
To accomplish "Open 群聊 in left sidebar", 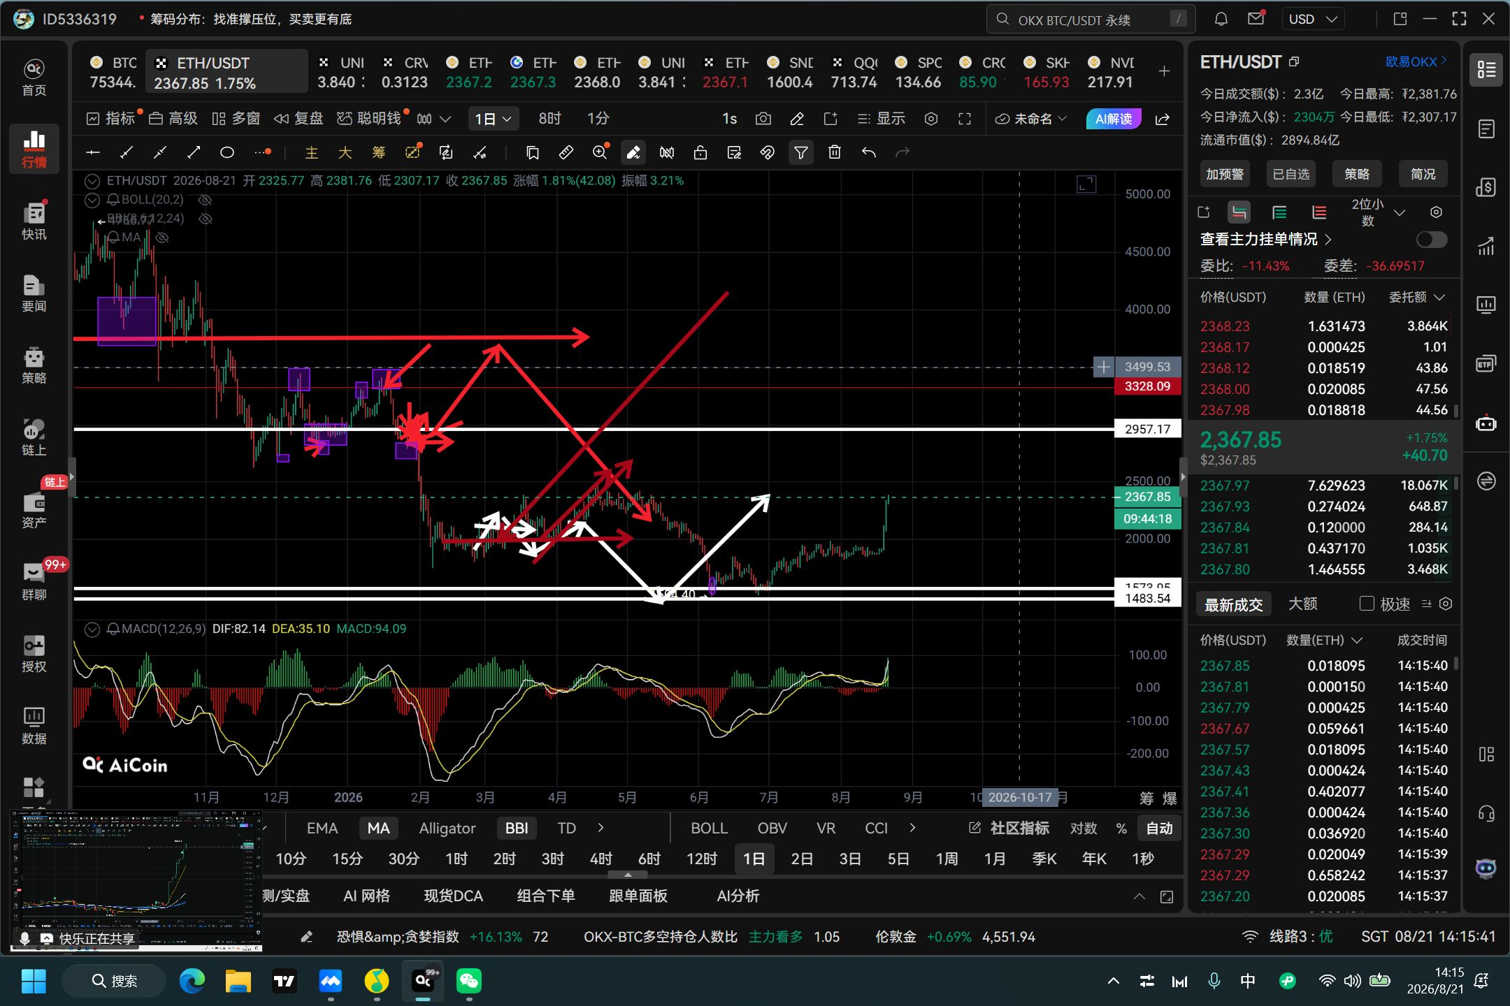I will [x=34, y=582].
